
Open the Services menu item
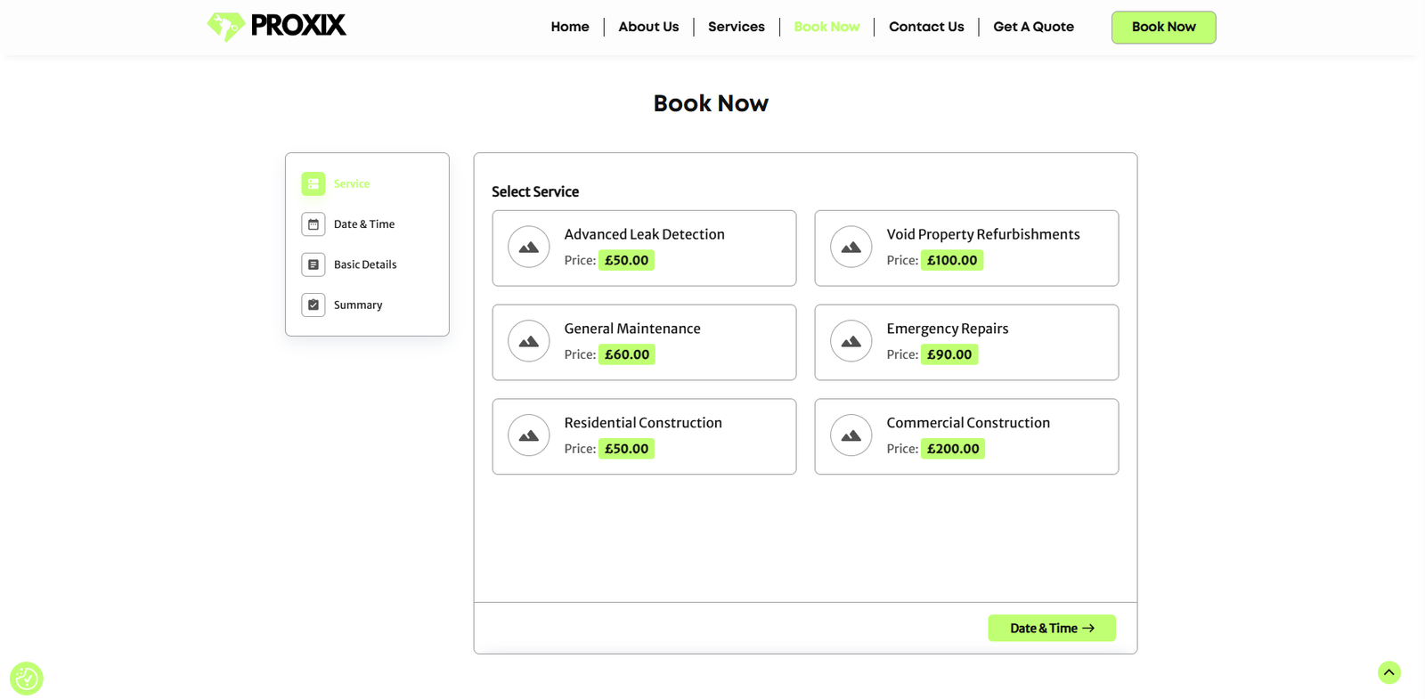tap(736, 27)
